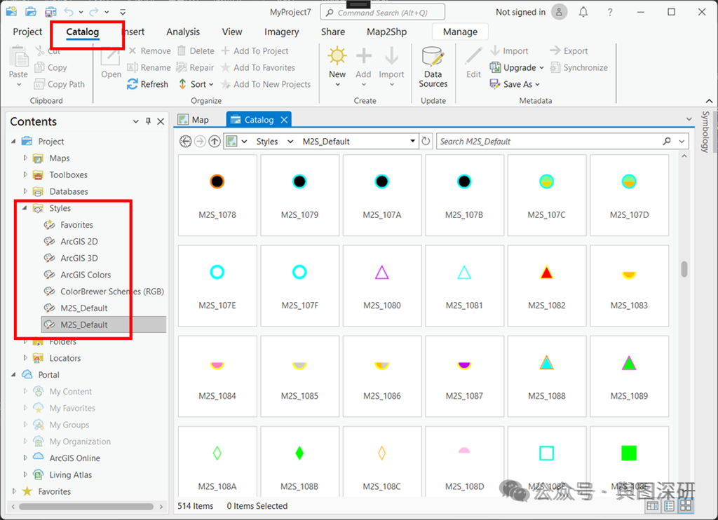Viewport: 718px width, 520px height.
Task: Switch to the Map view tab
Action: pos(194,119)
